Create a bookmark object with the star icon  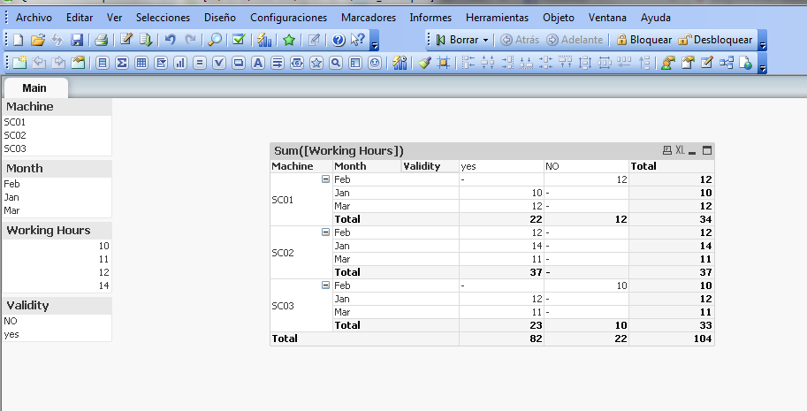[x=316, y=63]
